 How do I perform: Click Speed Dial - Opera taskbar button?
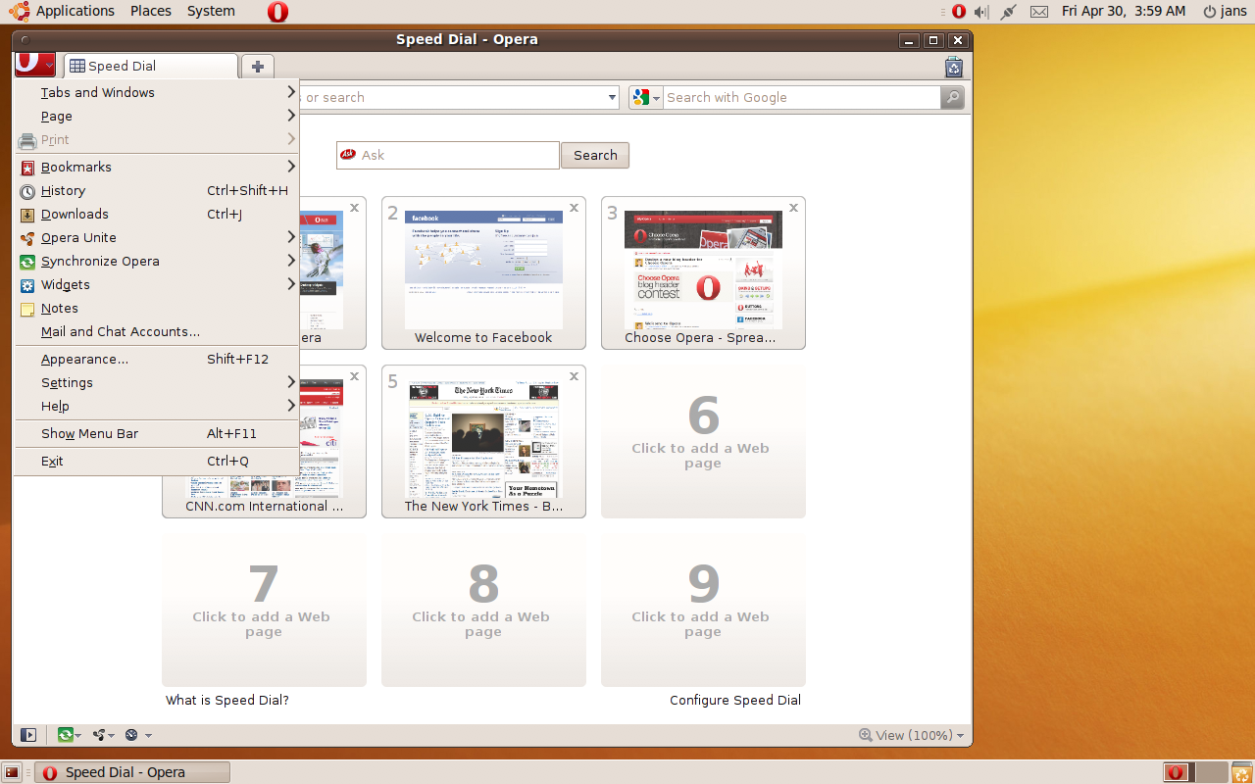(132, 772)
